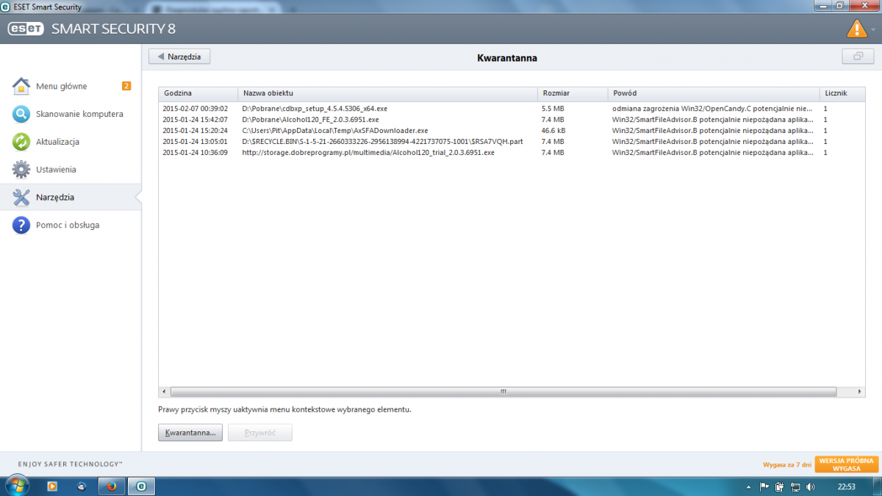The height and width of the screenshot is (496, 882).
Task: Click the 2015-02-07 00:39:02 timestamp
Action: pyautogui.click(x=195, y=108)
